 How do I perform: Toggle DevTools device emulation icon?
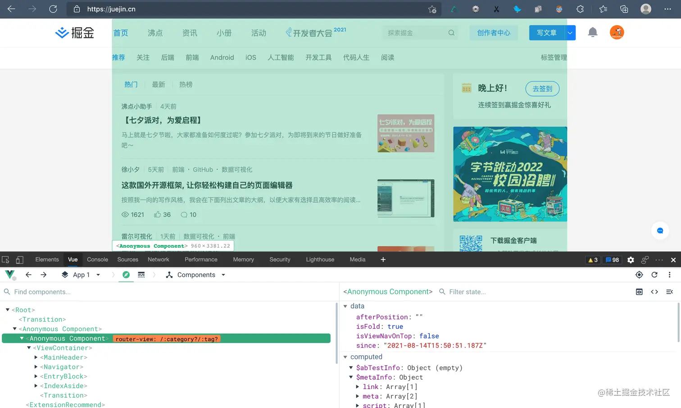coord(19,260)
